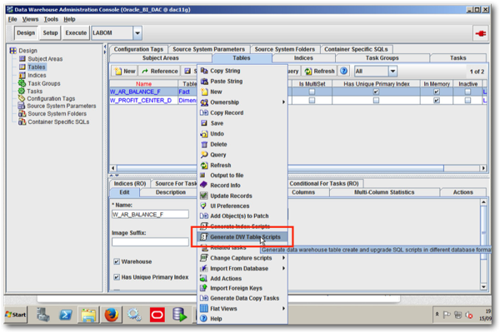Screen dimensions: 500x333
Task: Click the Subject Areas tree icon
Action: pyautogui.click(x=22, y=58)
